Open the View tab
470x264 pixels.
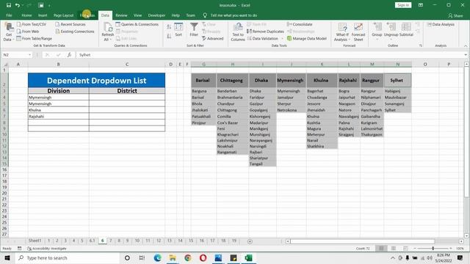[x=137, y=15]
